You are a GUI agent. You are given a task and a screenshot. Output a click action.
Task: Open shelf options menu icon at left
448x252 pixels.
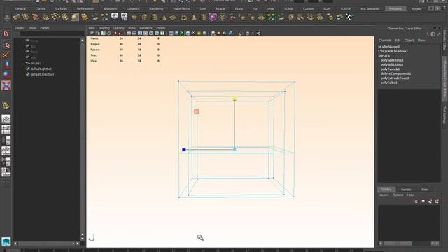pos(6,17)
